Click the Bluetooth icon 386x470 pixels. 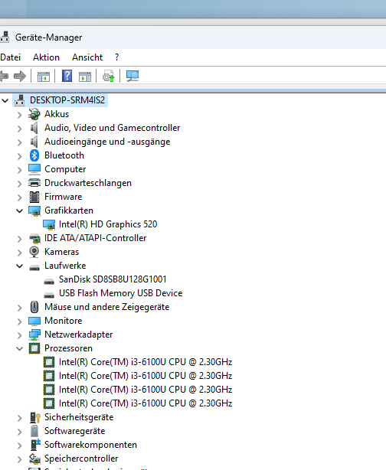click(x=34, y=155)
